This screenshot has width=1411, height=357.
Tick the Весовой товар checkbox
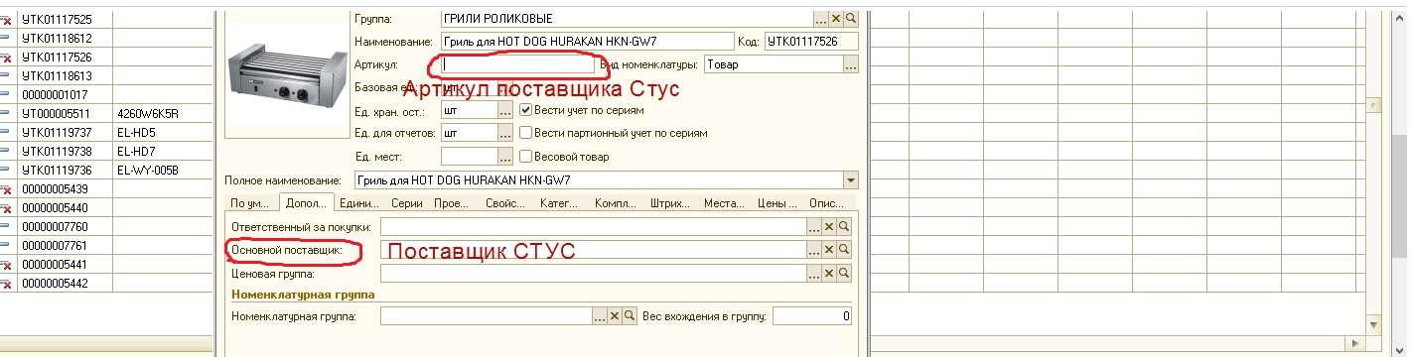[x=526, y=156]
